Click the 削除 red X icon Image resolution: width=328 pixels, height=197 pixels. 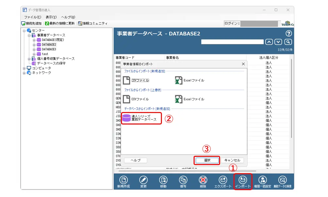(x=203, y=180)
